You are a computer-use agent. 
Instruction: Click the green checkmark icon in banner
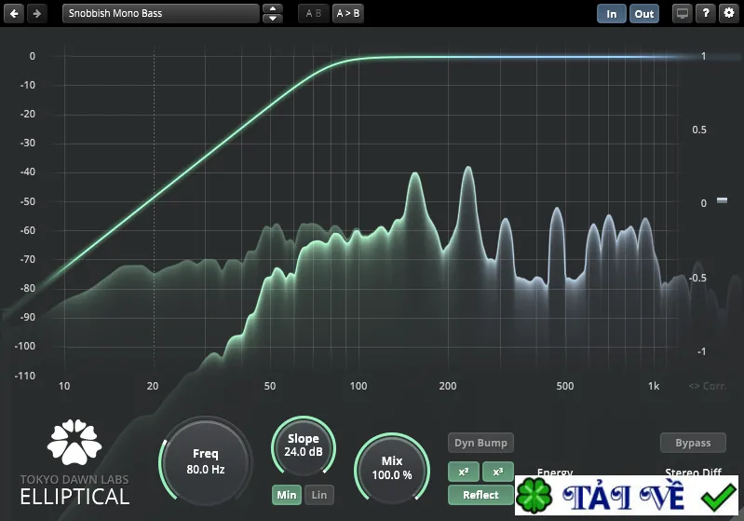718,497
